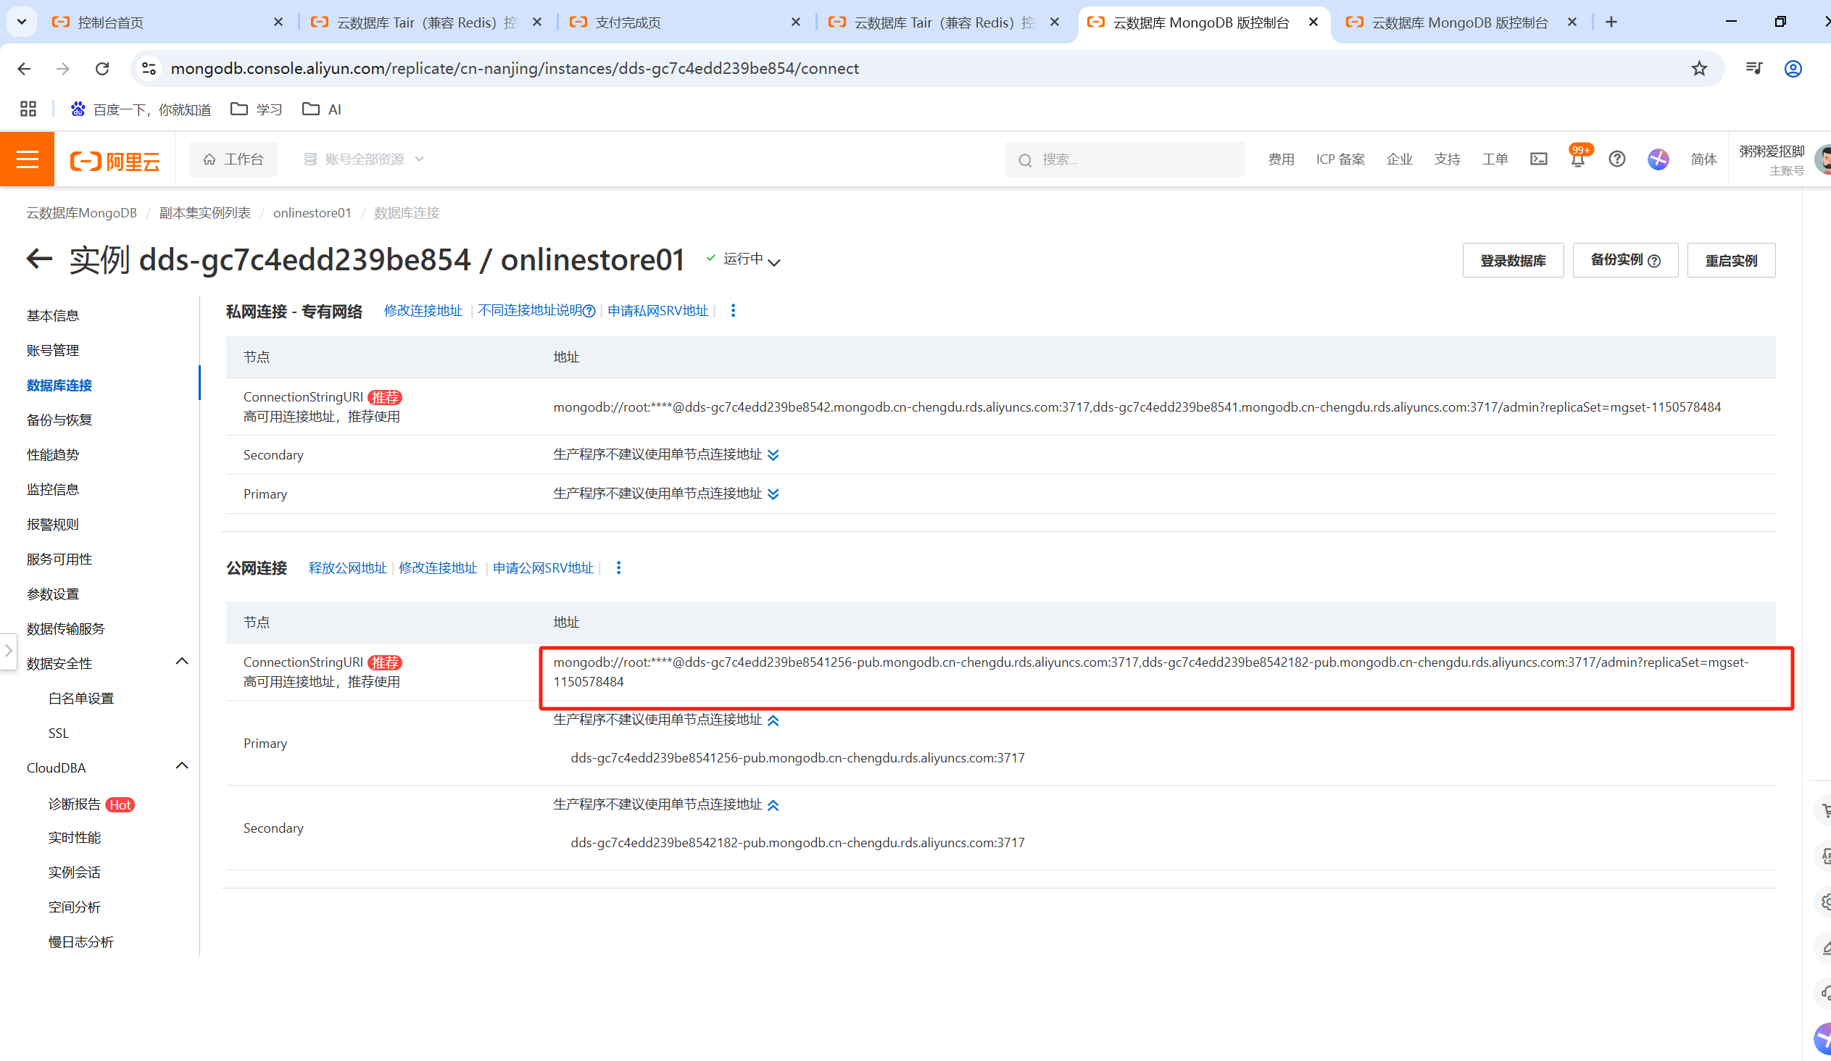Click the help icon beside 不同连接地址说明
This screenshot has width=1831, height=1061.
pyautogui.click(x=589, y=312)
